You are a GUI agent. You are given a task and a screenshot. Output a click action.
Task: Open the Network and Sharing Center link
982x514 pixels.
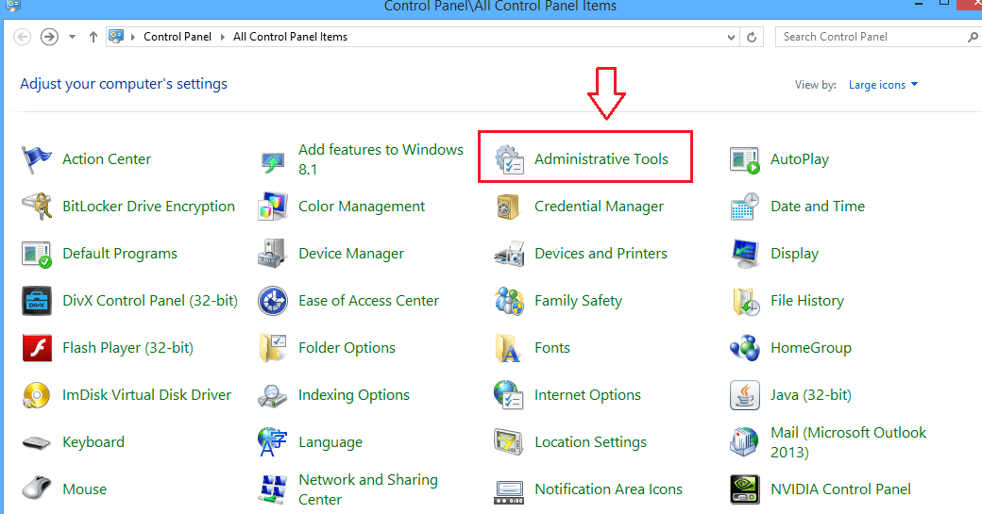367,489
